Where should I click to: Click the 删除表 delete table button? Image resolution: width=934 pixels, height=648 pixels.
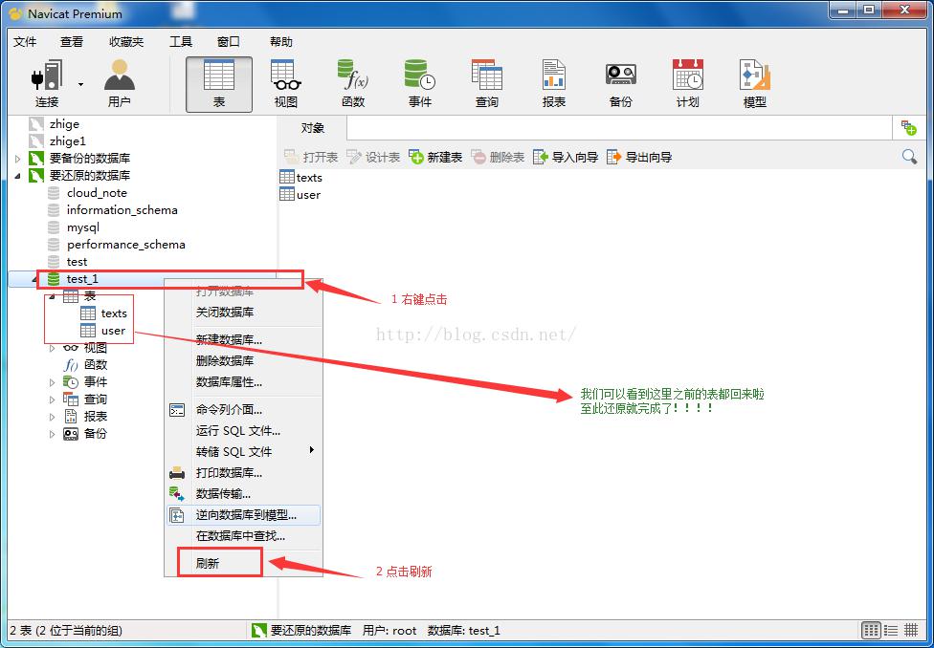pos(498,157)
